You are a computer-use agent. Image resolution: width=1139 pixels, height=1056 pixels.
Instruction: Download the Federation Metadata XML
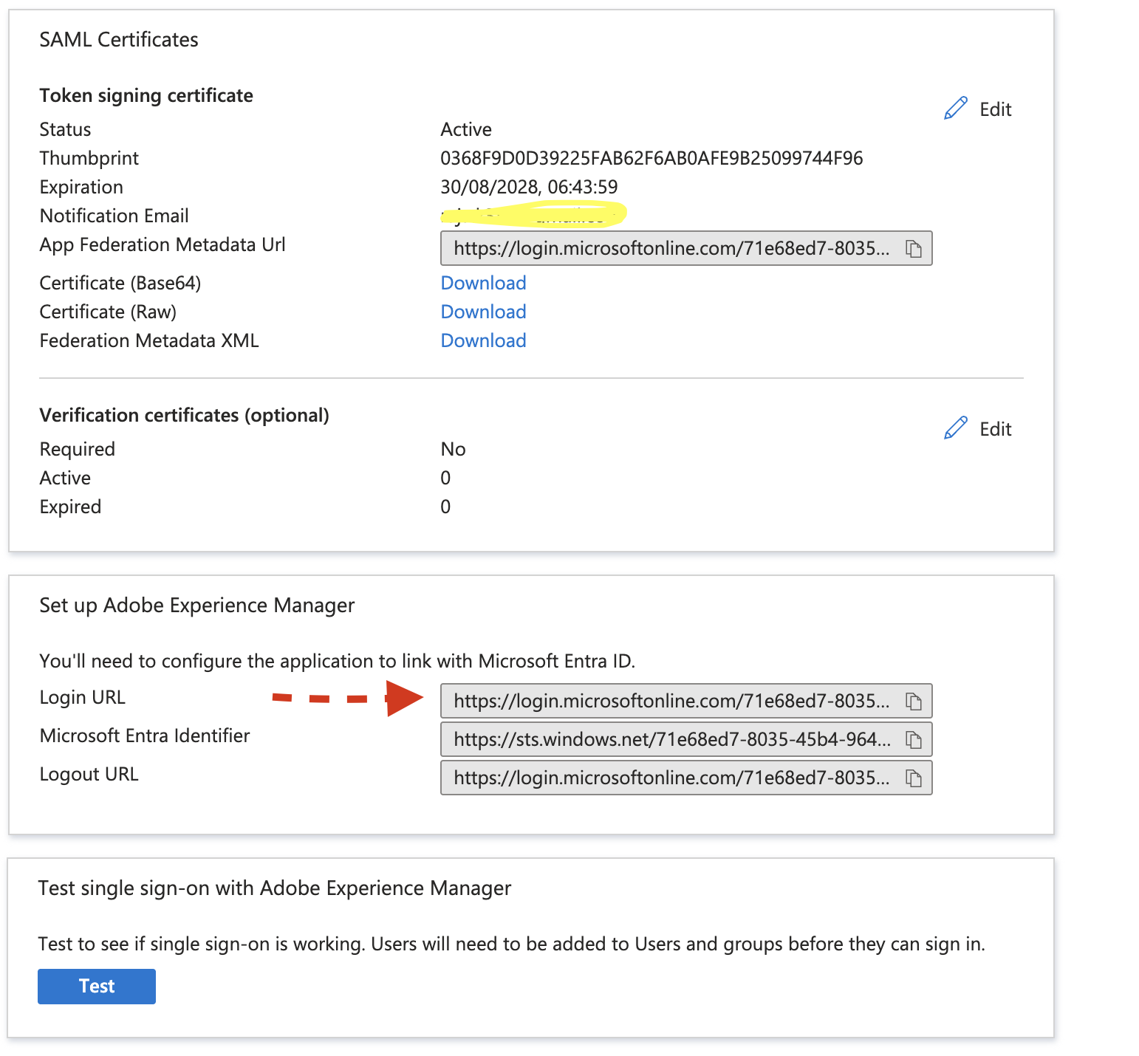coord(483,340)
